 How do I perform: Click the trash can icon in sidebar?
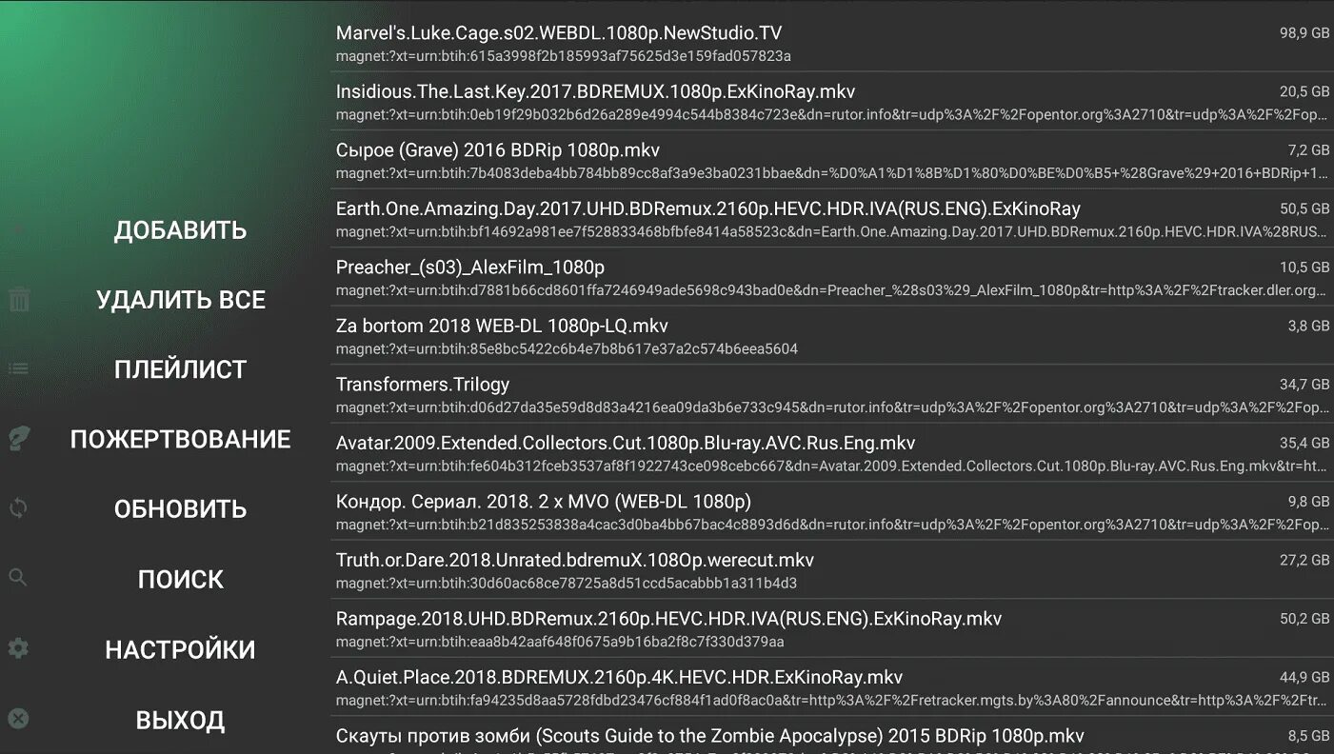(19, 300)
